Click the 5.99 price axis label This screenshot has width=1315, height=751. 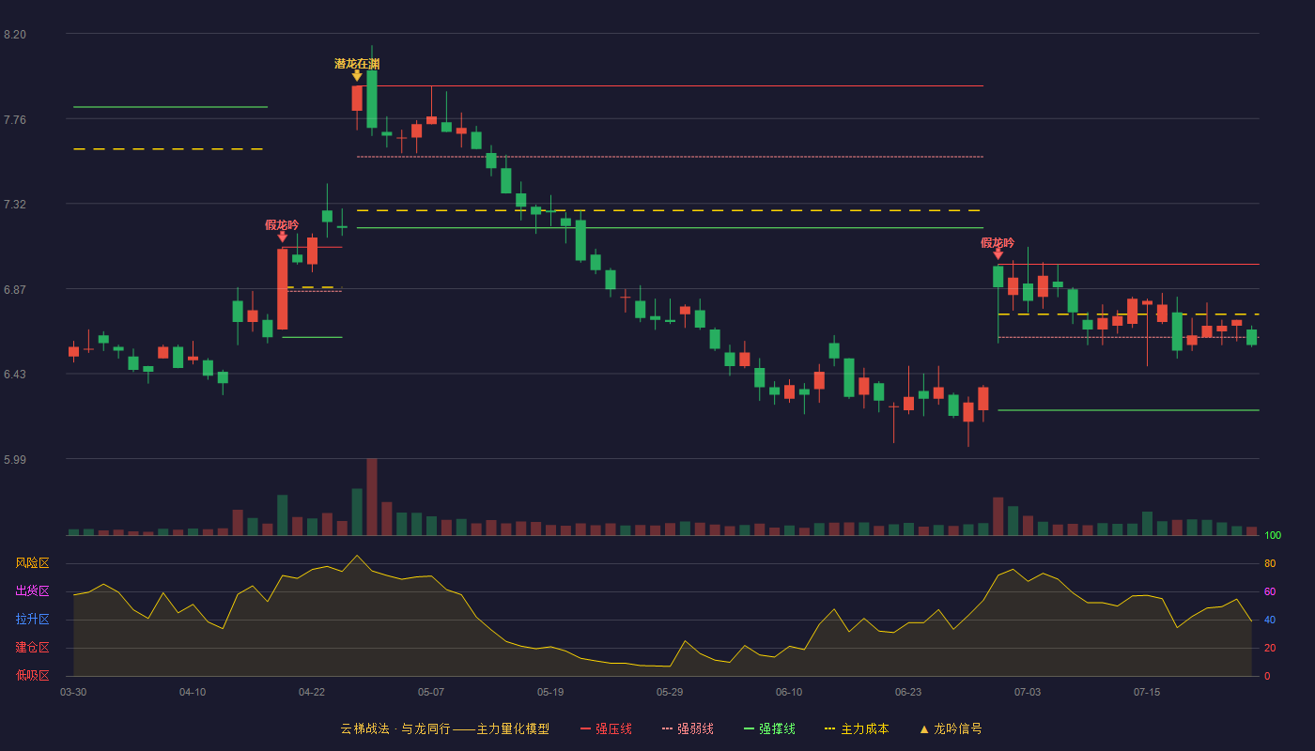coord(15,459)
